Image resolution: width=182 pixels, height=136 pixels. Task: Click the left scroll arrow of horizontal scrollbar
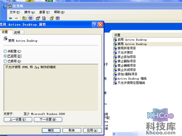[114, 134]
